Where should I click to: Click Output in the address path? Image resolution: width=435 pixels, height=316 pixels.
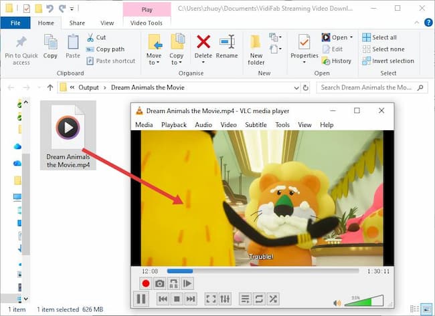[88, 88]
